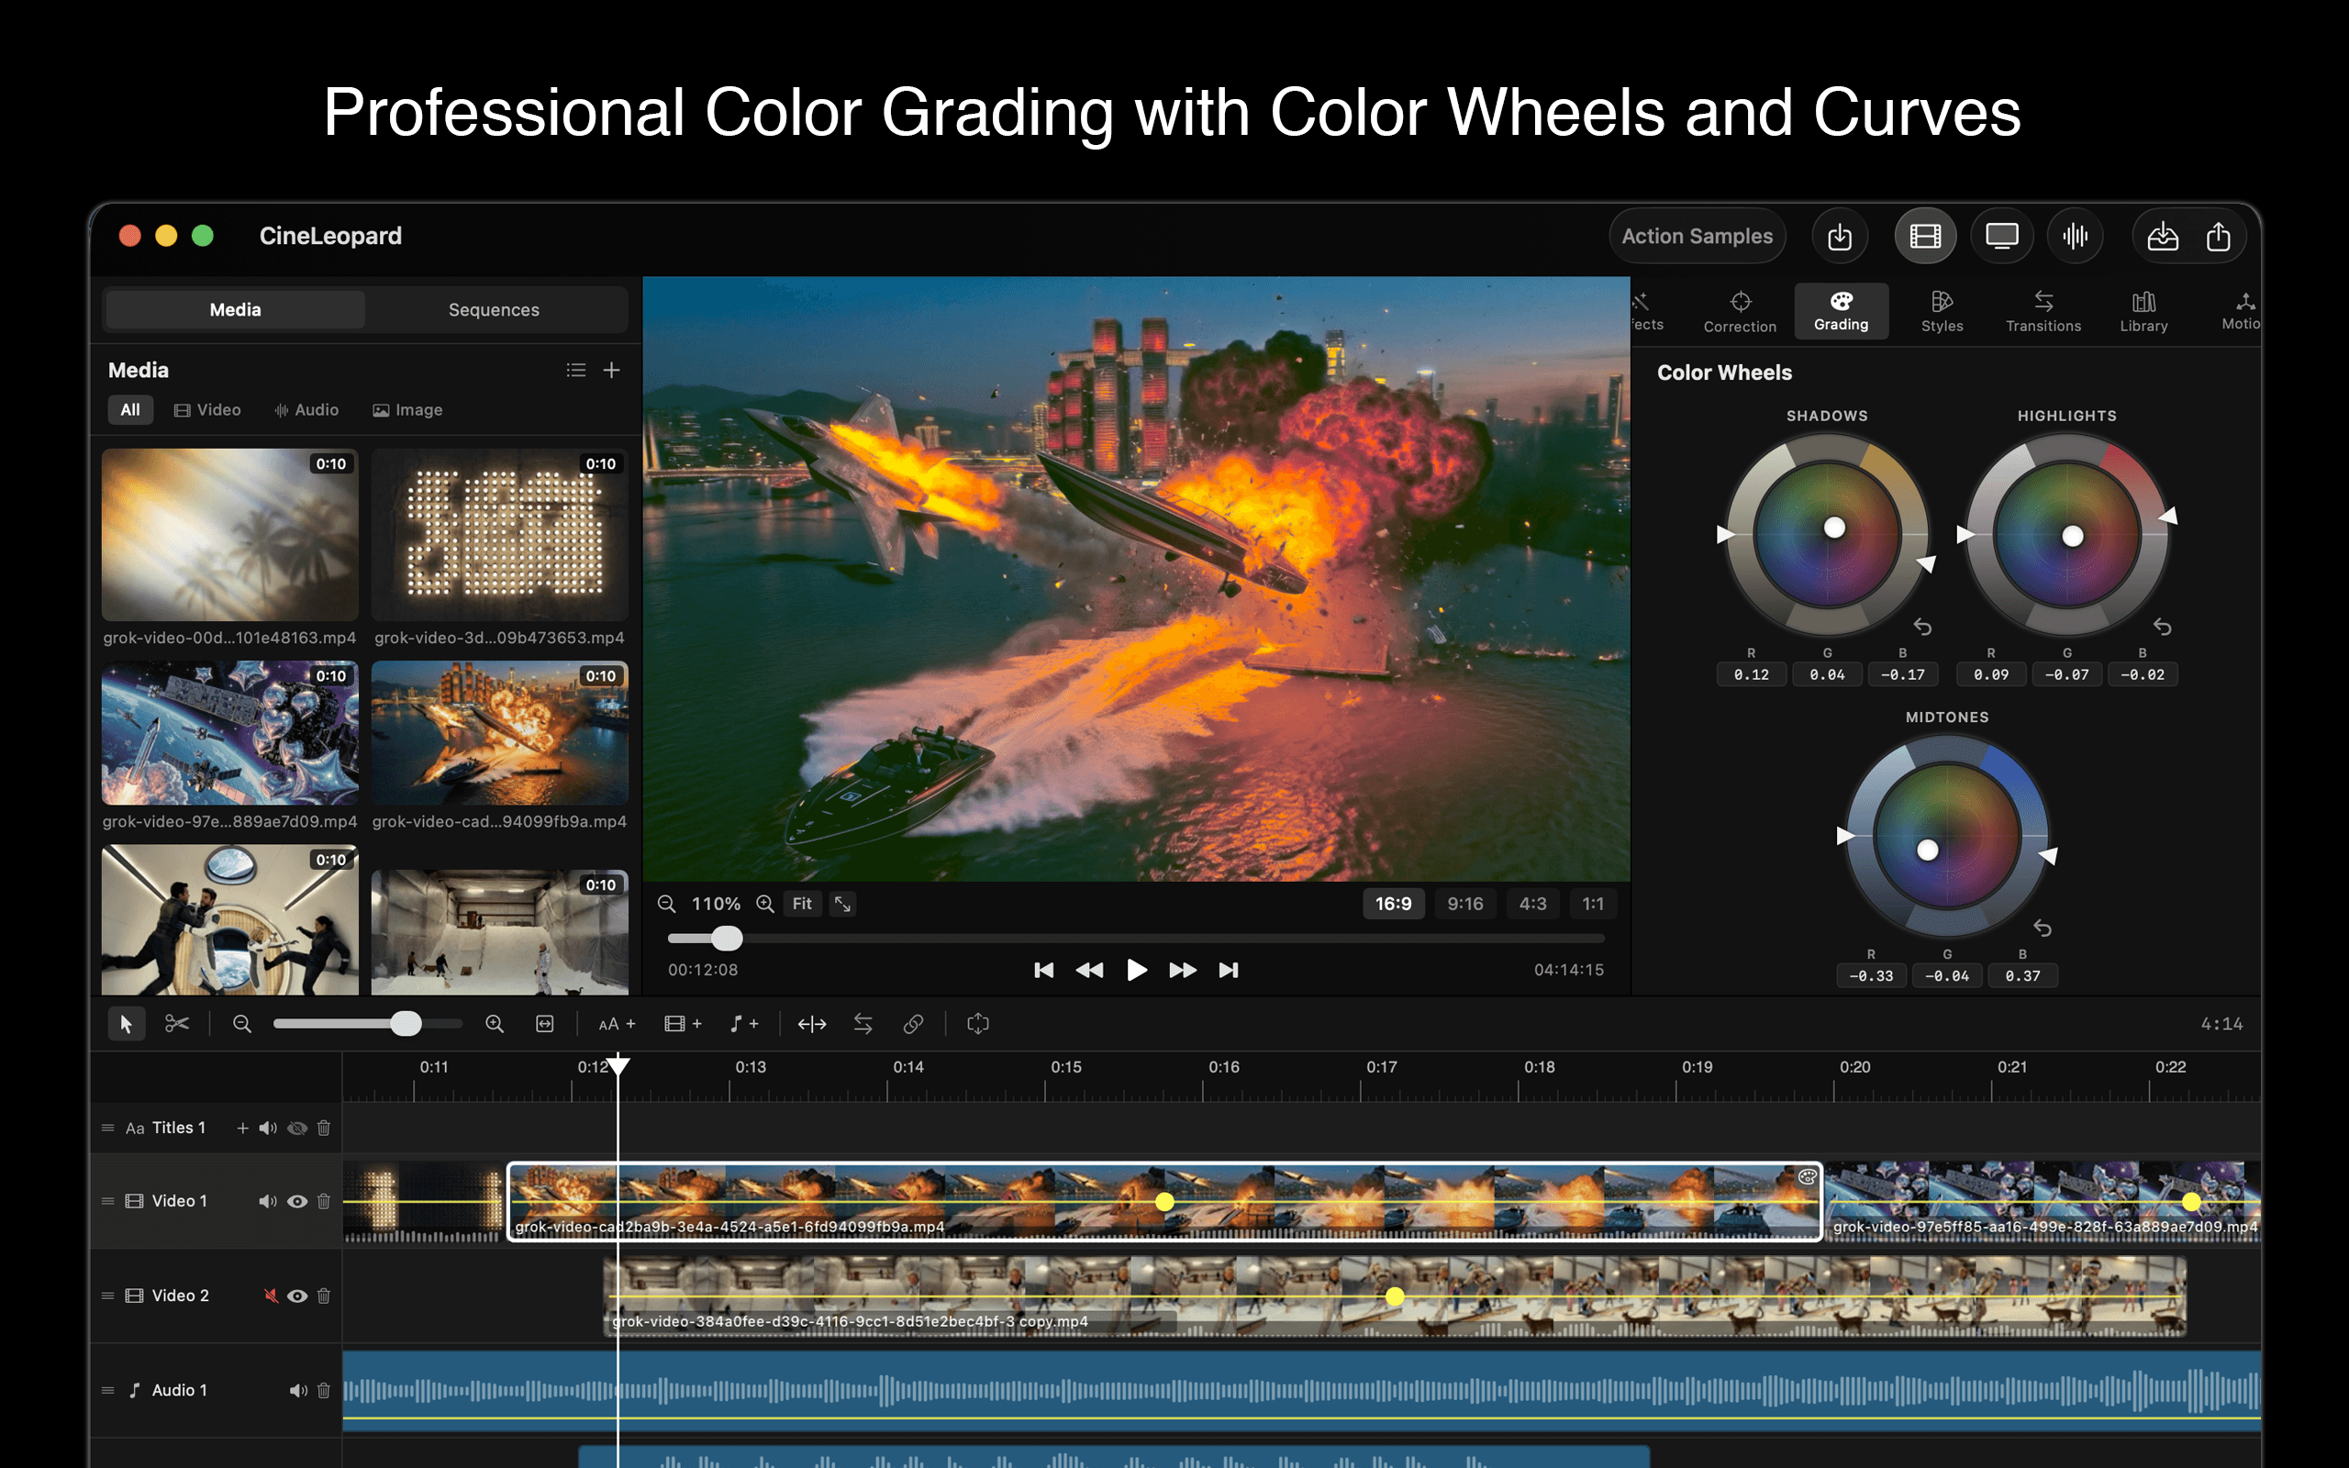
Task: Click the save to tray icon
Action: click(x=2162, y=236)
